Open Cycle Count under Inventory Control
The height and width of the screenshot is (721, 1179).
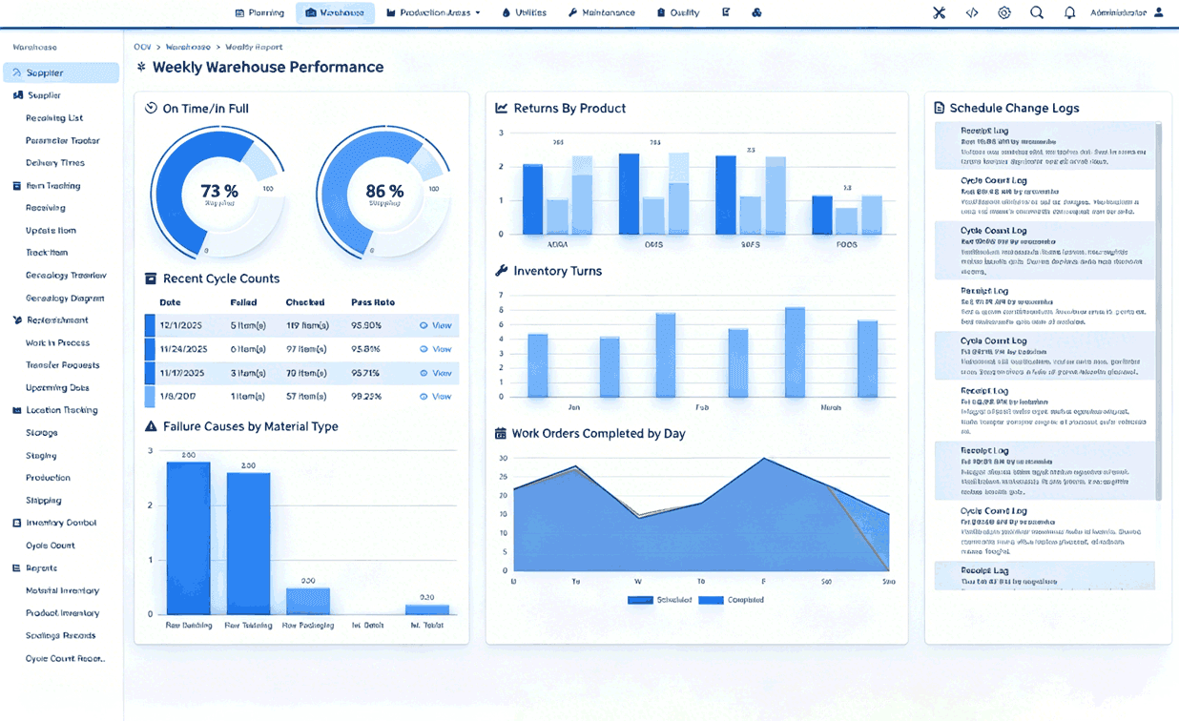point(51,546)
